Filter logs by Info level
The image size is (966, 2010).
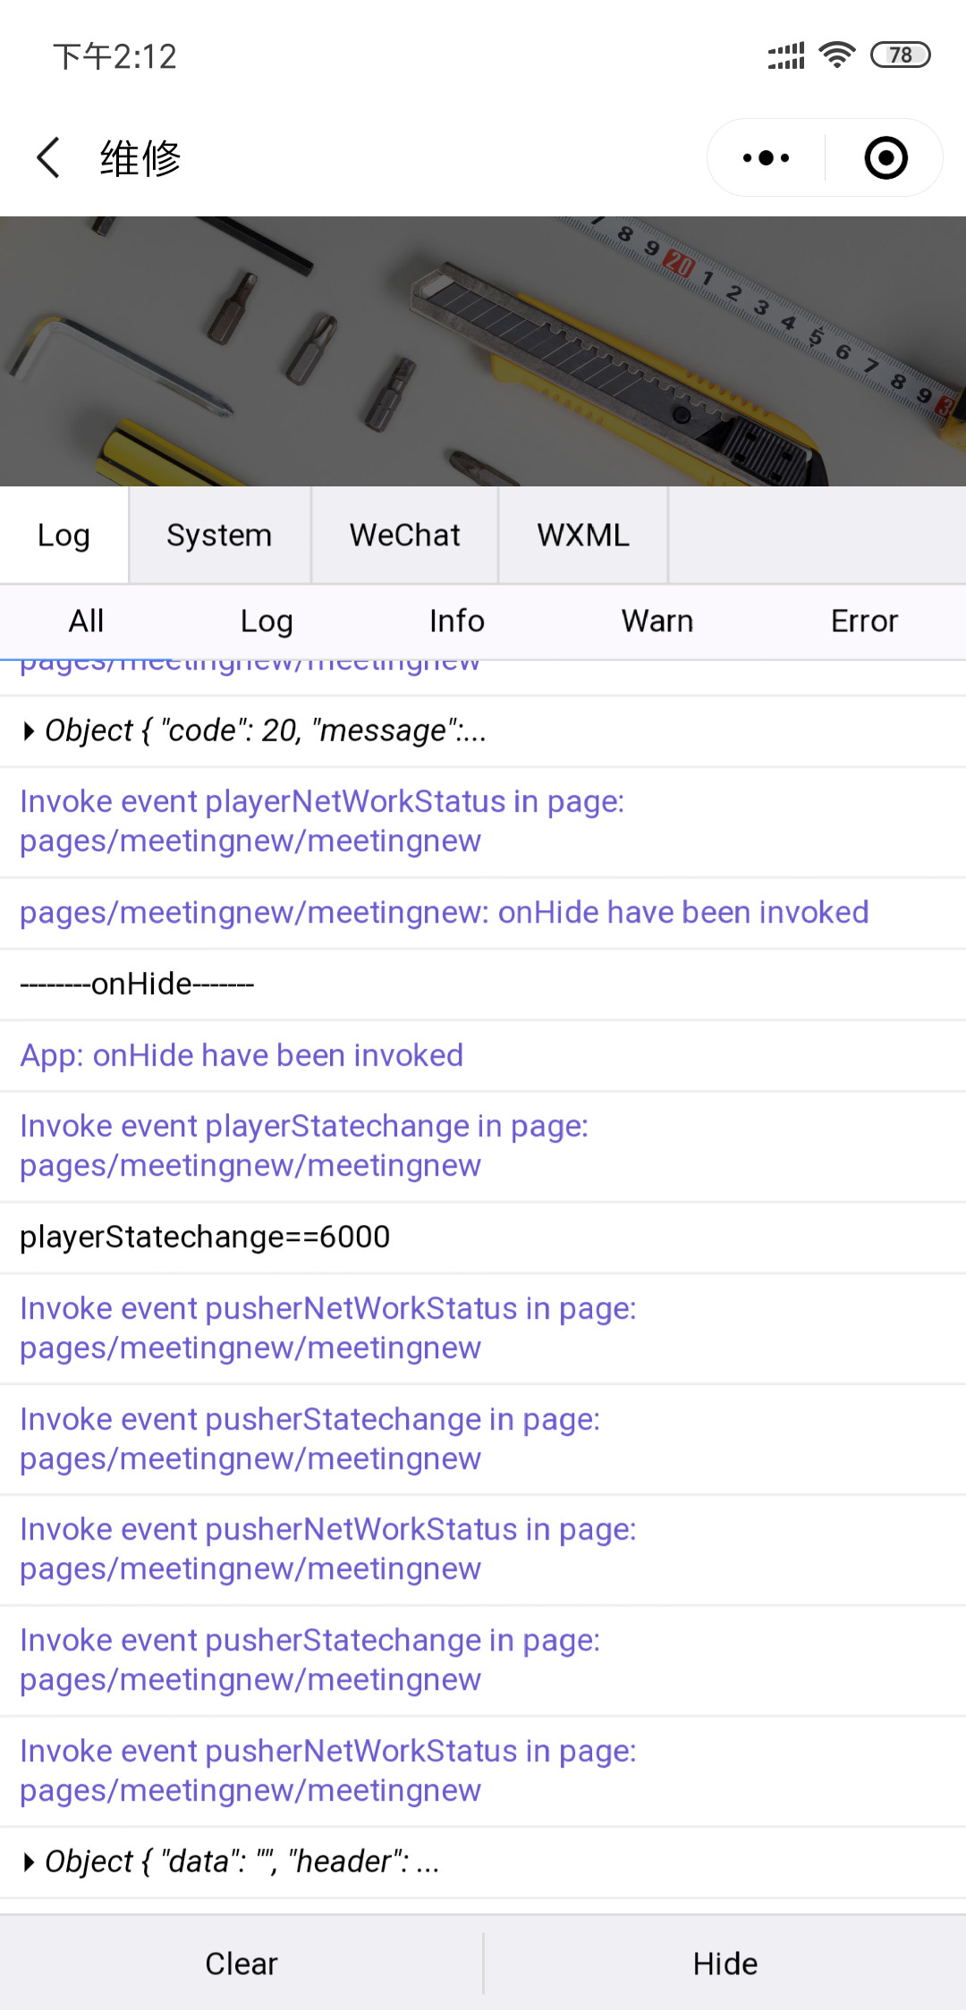(456, 621)
